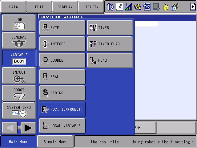Click the cycle mode status icon
The image size is (197, 148).
147,7
